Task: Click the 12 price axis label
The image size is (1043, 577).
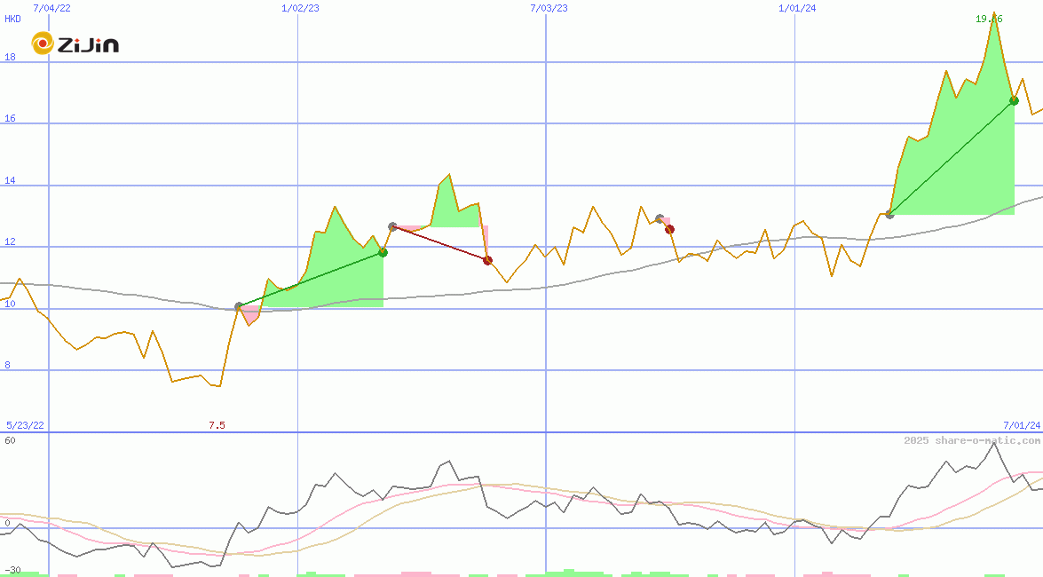Action: point(10,241)
